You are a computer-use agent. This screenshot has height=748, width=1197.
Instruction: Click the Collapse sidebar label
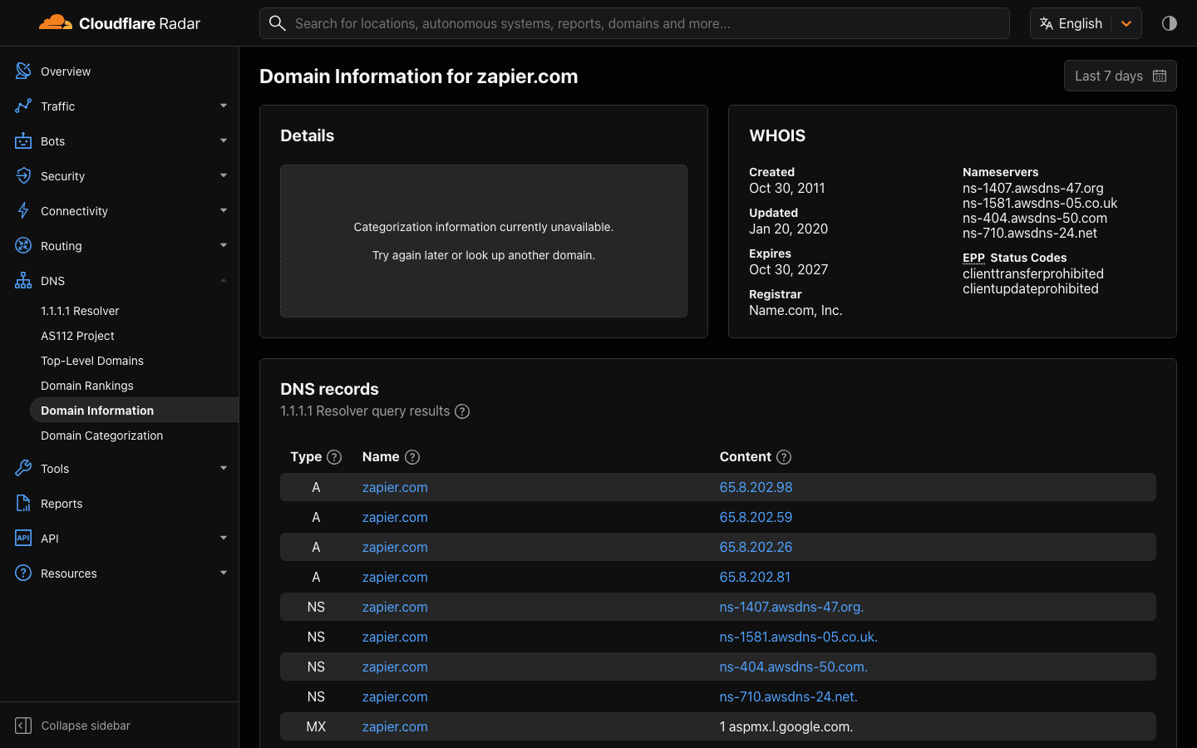click(86, 726)
